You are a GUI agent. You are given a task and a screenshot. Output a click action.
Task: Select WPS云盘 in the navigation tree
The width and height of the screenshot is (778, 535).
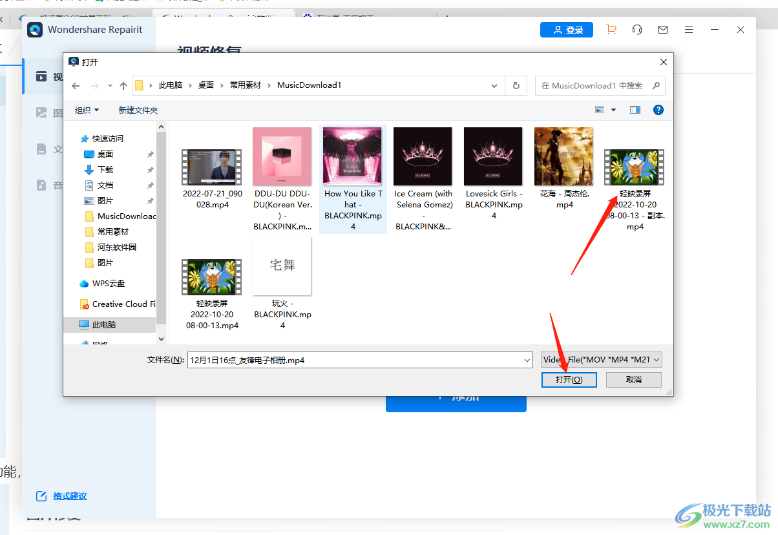click(102, 284)
